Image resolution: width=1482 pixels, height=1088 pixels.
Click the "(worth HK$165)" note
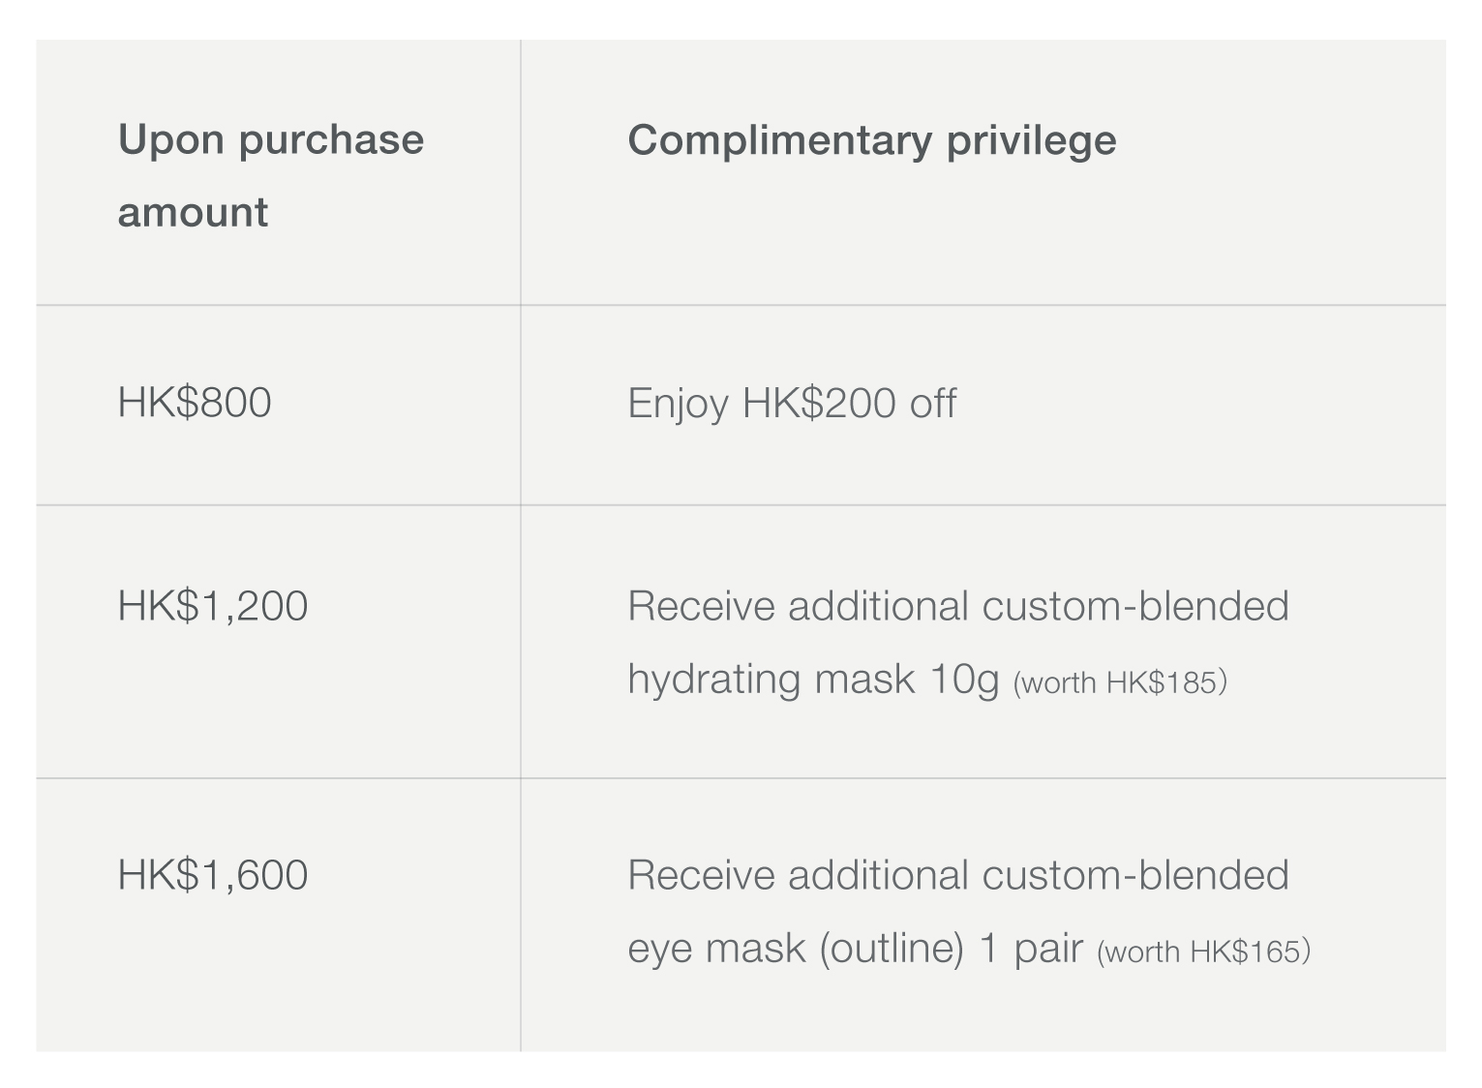(x=1203, y=952)
